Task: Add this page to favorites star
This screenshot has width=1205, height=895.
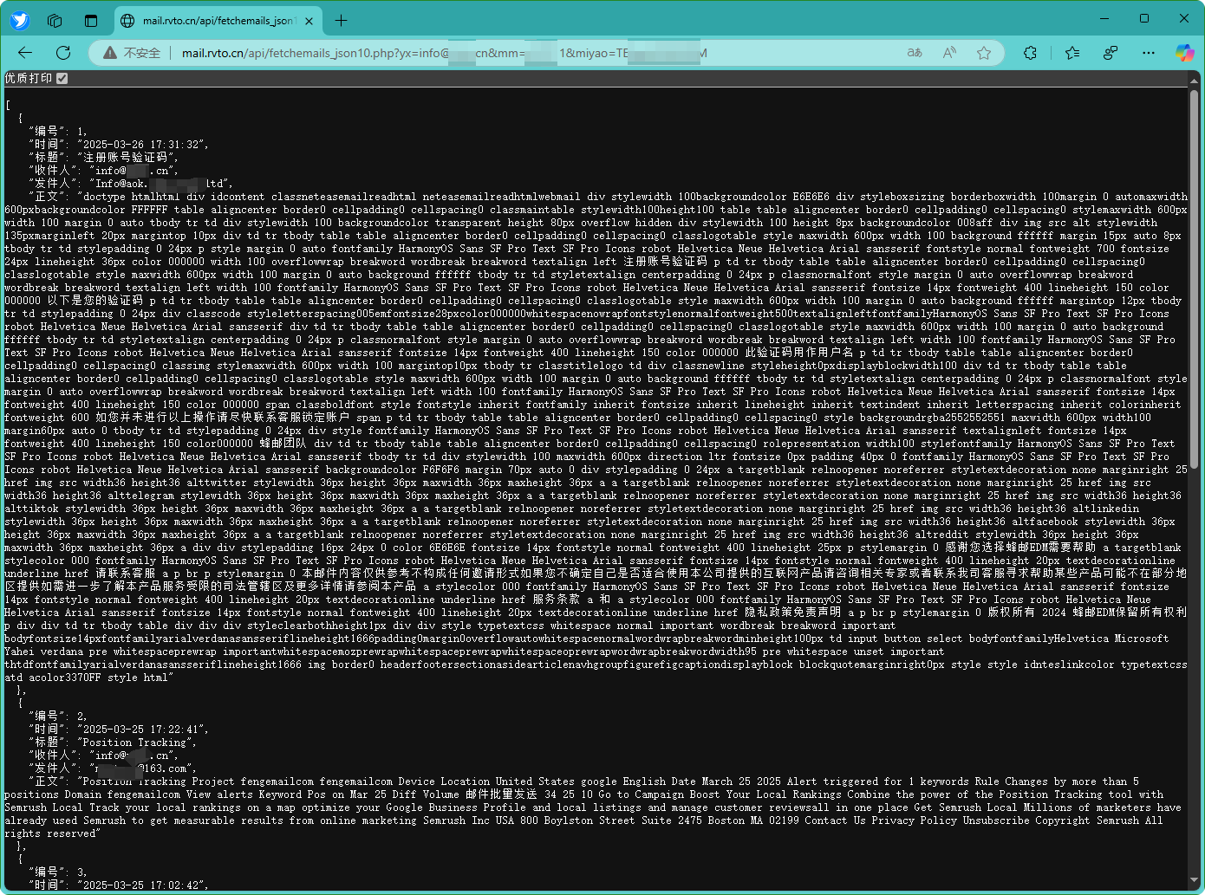Action: point(984,53)
